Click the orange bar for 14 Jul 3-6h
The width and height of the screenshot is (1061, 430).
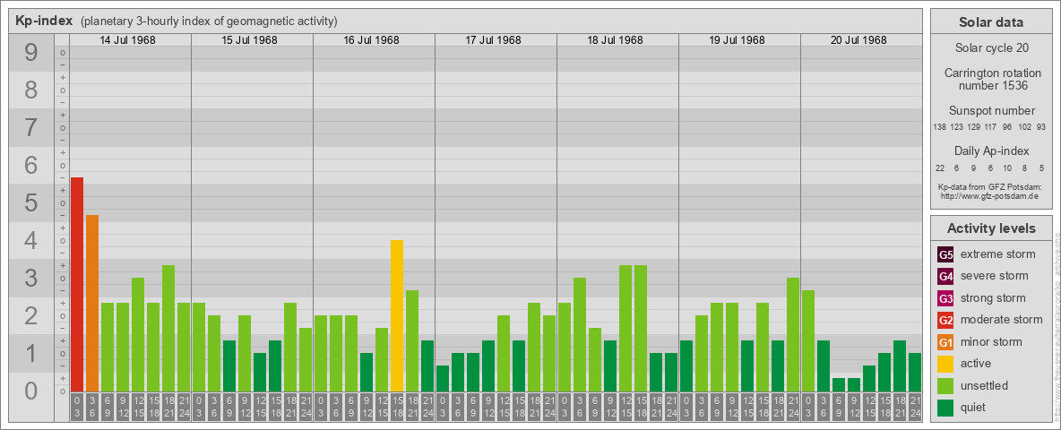pos(92,304)
